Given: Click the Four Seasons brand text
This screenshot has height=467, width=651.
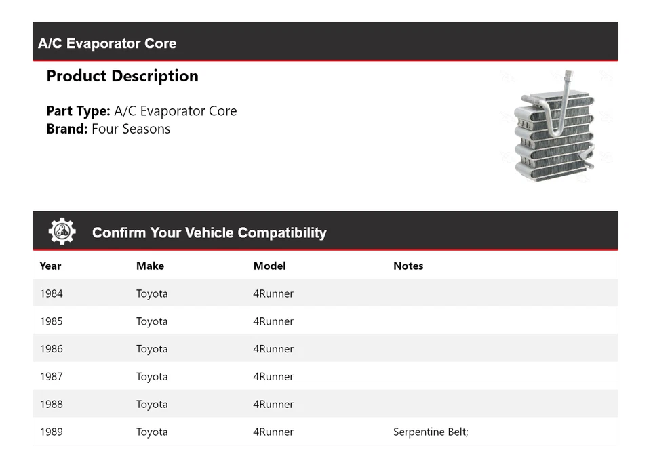Looking at the screenshot, I should (x=131, y=129).
